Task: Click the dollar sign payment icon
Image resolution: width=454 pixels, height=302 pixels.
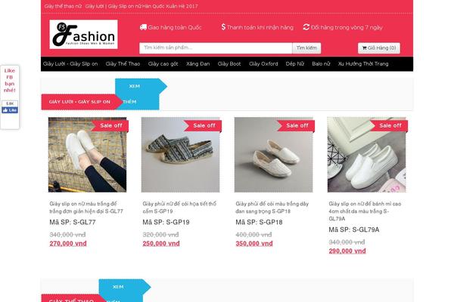Action: 223,27
